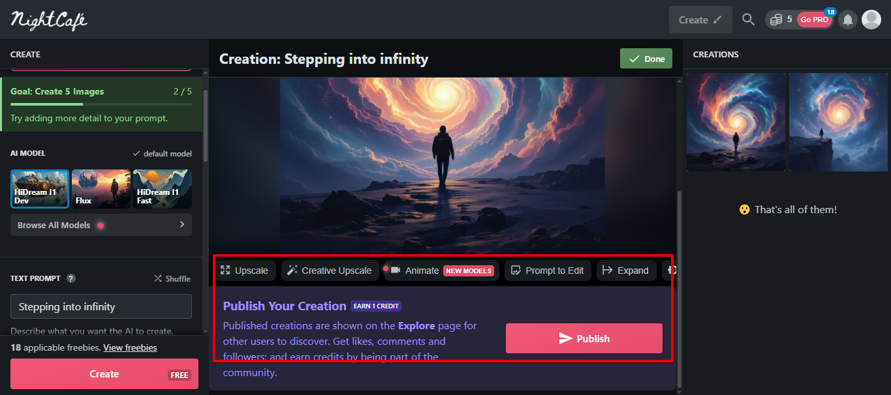Expand Browse All Models
The image size is (891, 395).
[x=101, y=225]
